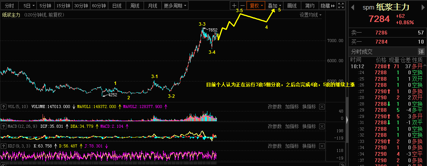Switch to 30分钟 period

81,5
